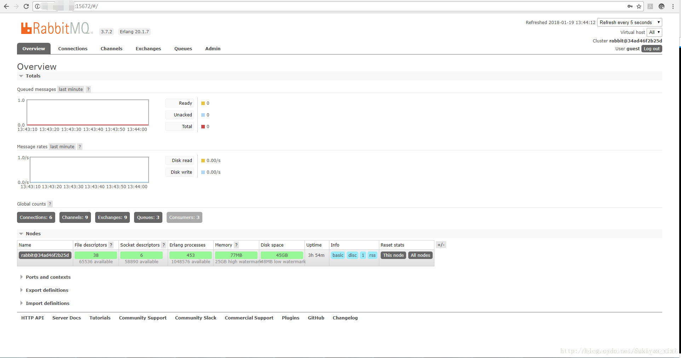The image size is (681, 358).
Task: Click the Message rates chart
Action: (89, 170)
